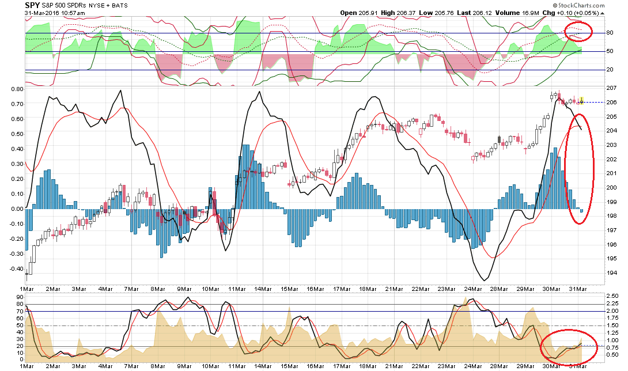Click the 1.00 label on bottom panel
The height and width of the screenshot is (371, 628).
(613, 340)
